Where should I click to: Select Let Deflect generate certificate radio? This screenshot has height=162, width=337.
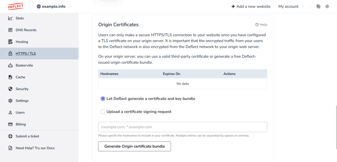coord(103,99)
